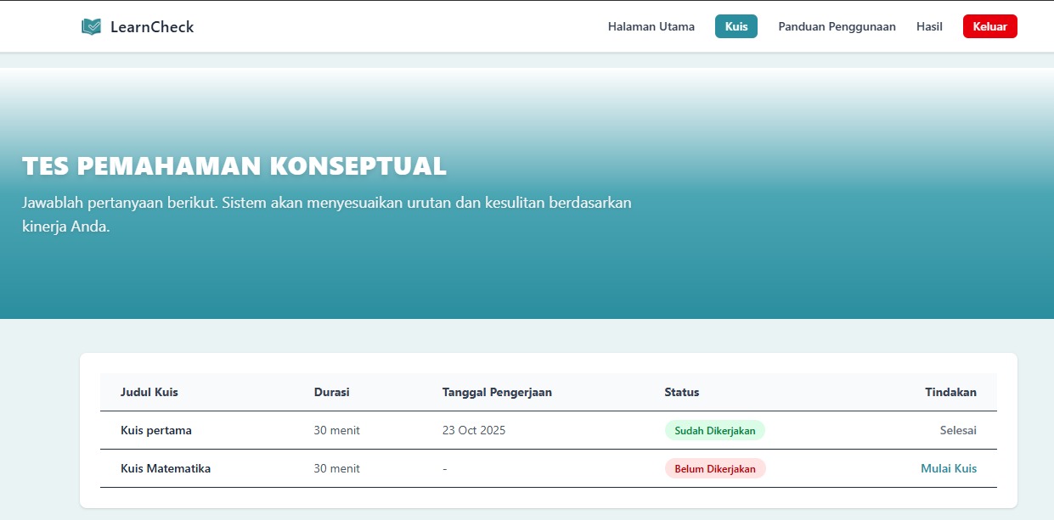Click the 23 Oct 2025 date entry
Image resolution: width=1054 pixels, height=520 pixels.
coord(474,430)
